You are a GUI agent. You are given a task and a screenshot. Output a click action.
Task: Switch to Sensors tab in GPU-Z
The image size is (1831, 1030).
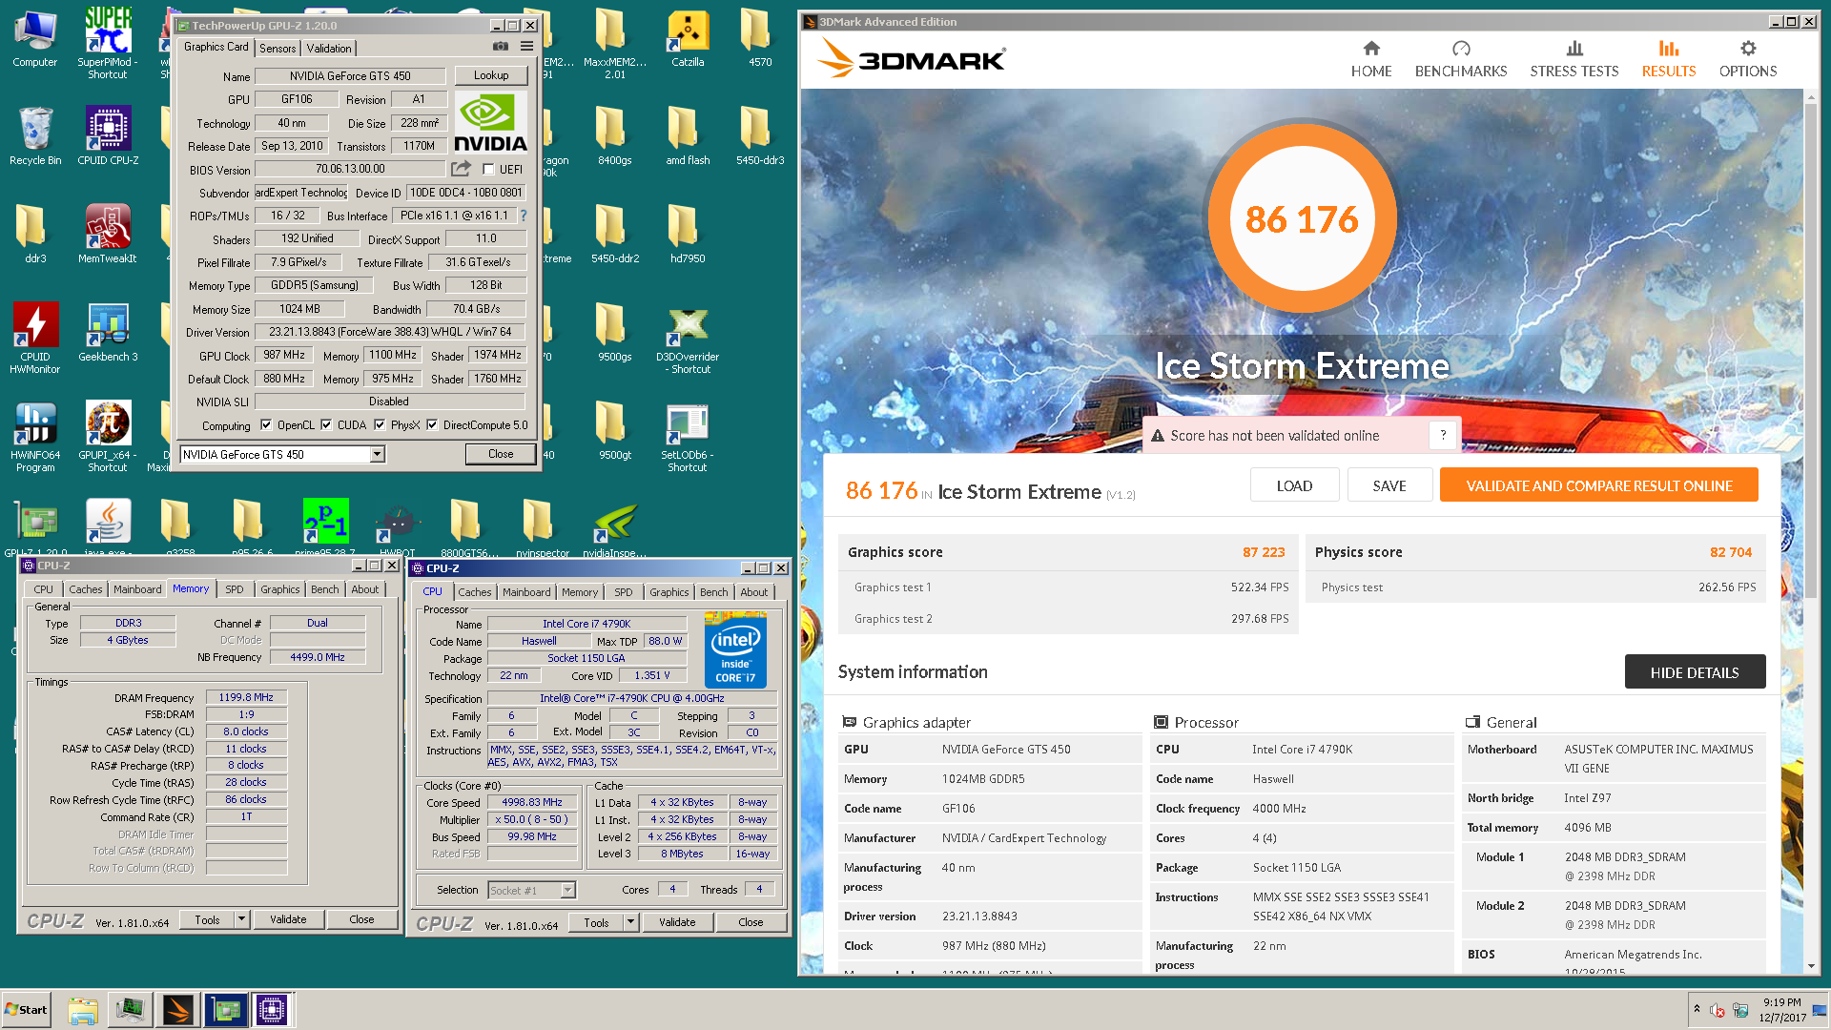point(278,48)
